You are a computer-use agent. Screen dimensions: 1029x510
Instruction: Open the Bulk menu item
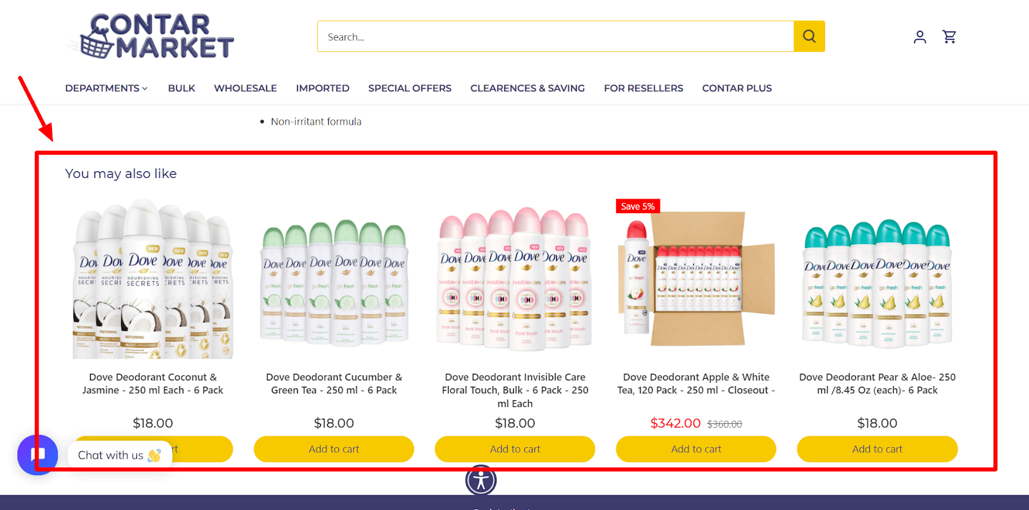click(x=181, y=88)
